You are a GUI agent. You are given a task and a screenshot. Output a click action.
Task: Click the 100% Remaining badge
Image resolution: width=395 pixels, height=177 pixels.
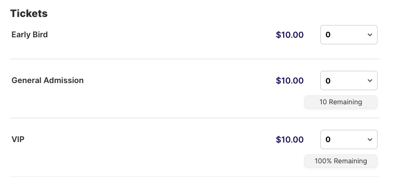[x=341, y=161]
